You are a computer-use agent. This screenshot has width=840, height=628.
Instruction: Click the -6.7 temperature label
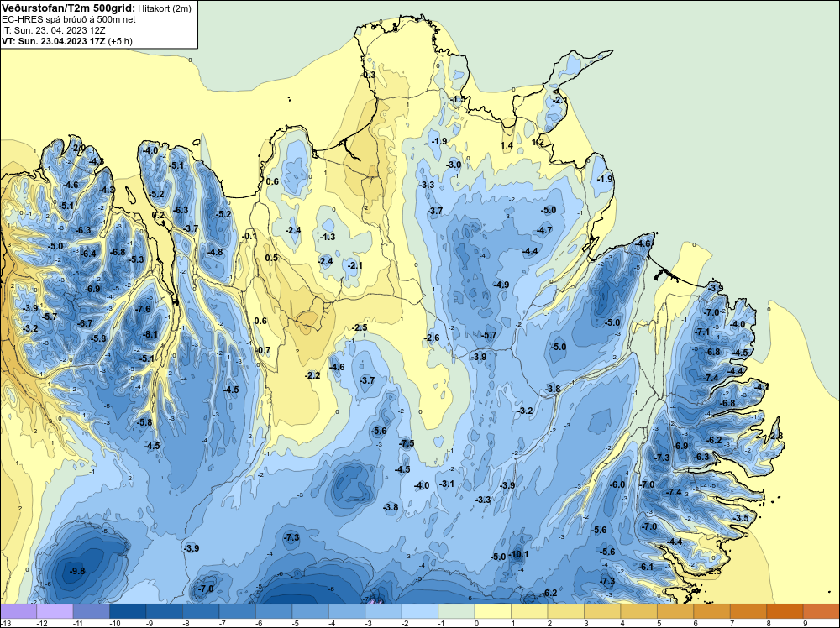click(85, 323)
